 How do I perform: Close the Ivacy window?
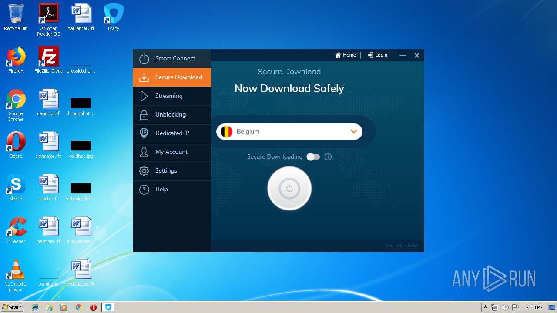coord(417,55)
